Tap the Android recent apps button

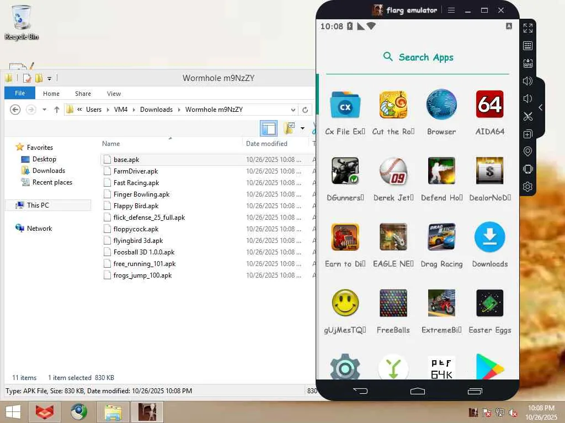coord(475,391)
